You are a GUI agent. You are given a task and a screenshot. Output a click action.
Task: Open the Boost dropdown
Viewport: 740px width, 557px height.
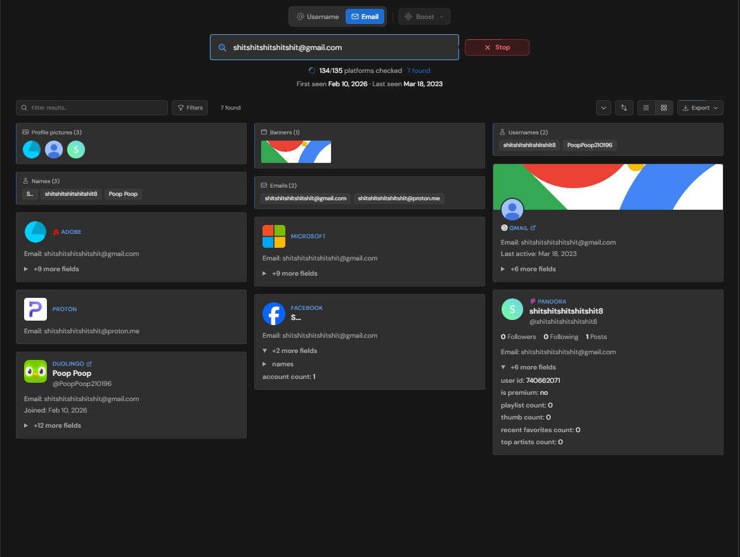[424, 16]
